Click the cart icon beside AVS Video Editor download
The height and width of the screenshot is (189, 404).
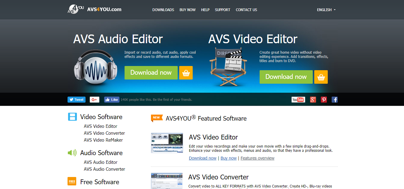[x=321, y=77]
